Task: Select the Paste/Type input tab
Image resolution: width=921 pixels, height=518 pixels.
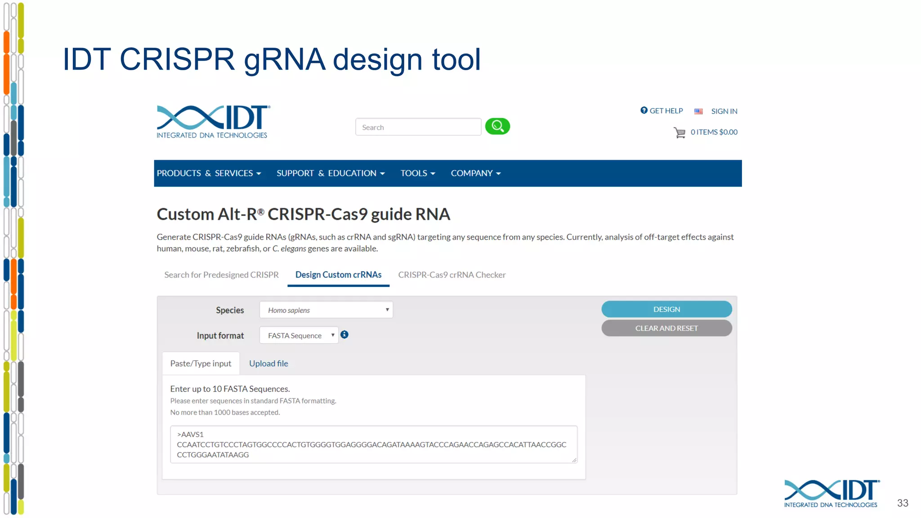Action: point(201,363)
